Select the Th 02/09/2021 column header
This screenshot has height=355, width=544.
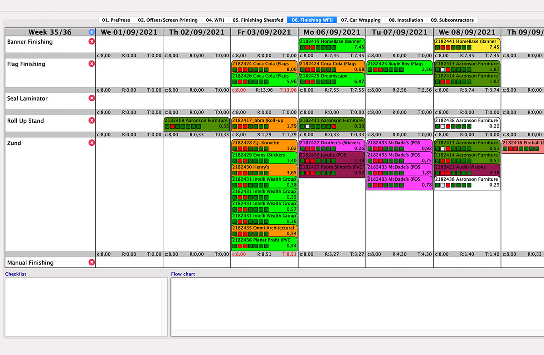pyautogui.click(x=197, y=32)
